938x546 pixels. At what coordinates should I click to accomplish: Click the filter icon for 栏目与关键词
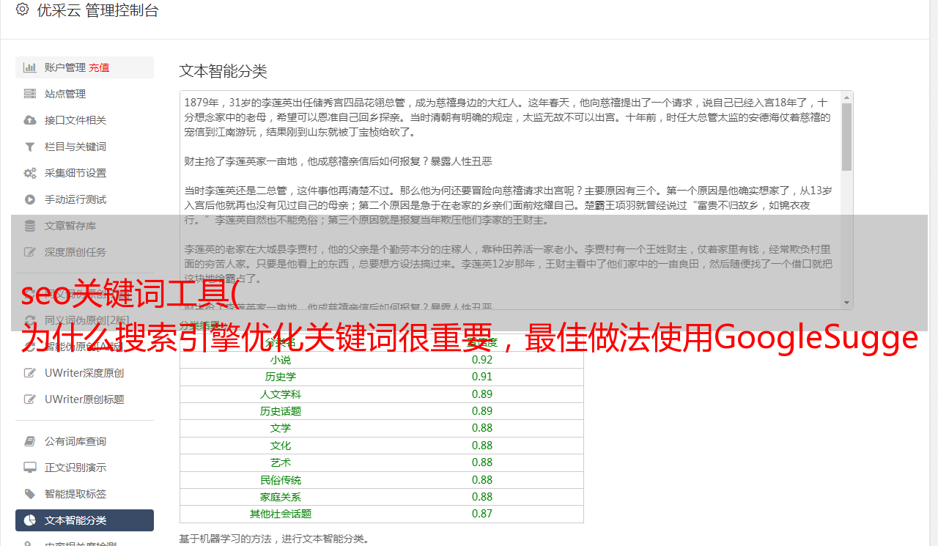(30, 147)
